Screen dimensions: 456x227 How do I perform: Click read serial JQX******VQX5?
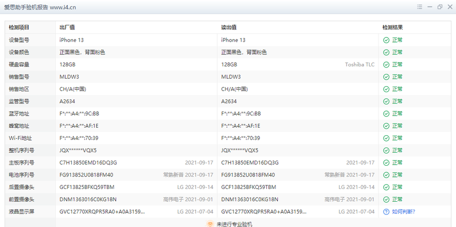pyautogui.click(x=240, y=150)
